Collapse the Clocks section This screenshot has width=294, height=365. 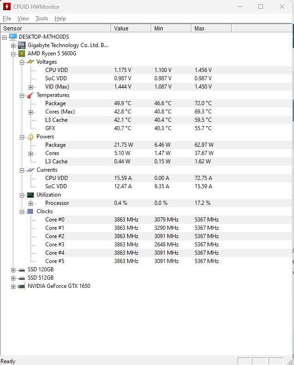click(x=22, y=212)
